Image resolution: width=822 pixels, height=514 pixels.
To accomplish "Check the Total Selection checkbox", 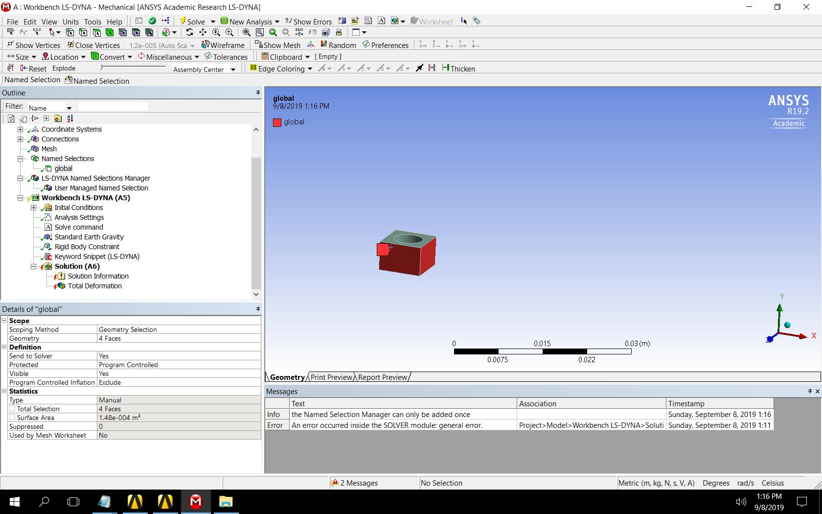I will tap(13, 409).
